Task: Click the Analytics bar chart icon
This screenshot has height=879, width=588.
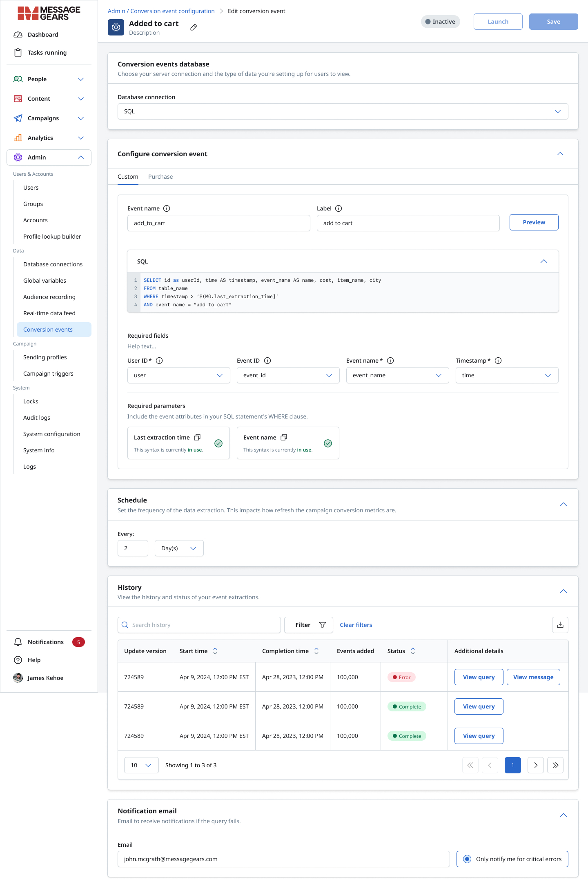Action: [18, 138]
